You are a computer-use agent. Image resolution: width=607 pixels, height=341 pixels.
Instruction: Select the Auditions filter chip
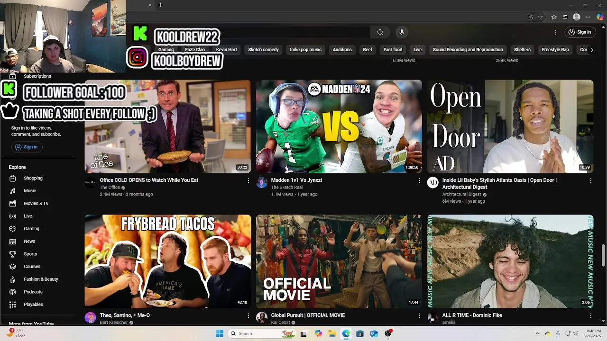(x=342, y=50)
